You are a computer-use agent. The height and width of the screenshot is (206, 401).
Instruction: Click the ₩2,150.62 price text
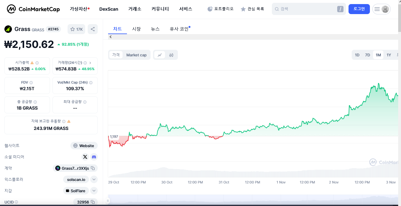pyautogui.click(x=29, y=44)
